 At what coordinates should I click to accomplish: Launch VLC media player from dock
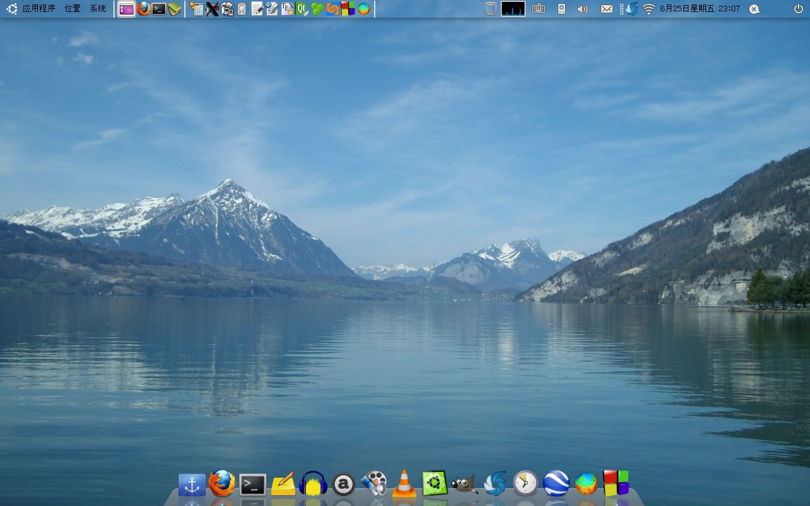(x=404, y=484)
